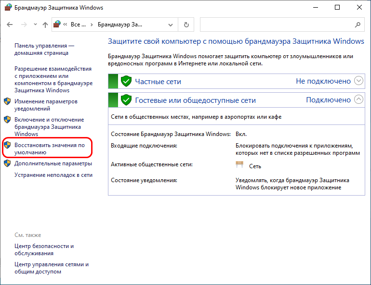Click the shield icon beside 'Включение и отключение брандмауэра'
Screen dimensions: 371x285
(7, 120)
